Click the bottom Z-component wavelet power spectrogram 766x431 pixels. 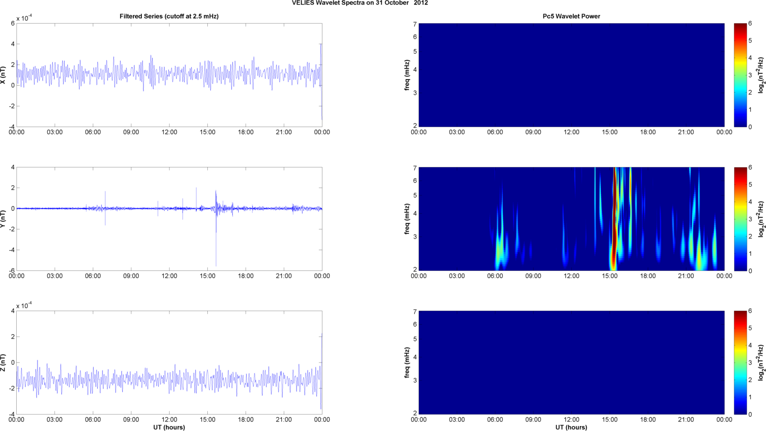(571, 363)
